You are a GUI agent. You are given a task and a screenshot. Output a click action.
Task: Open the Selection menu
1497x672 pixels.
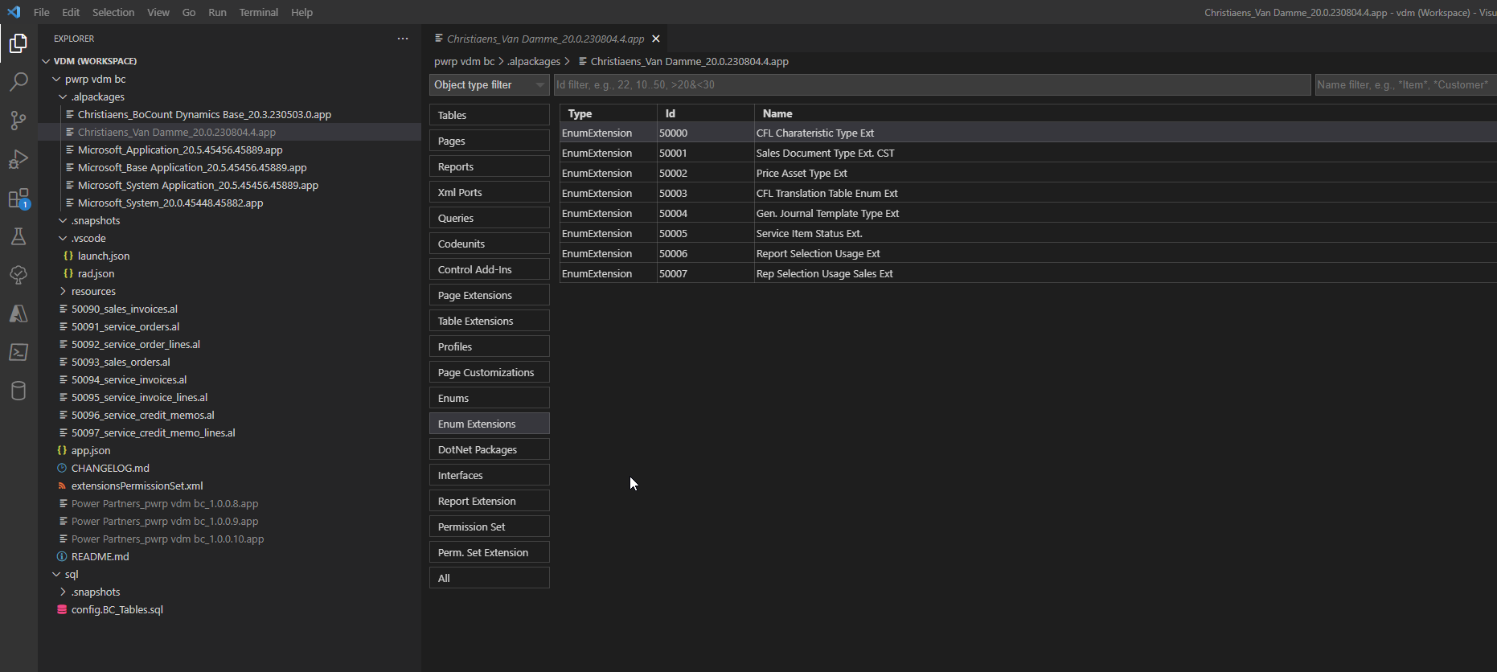pos(113,12)
